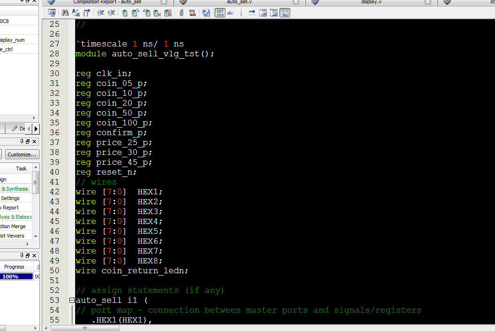Toggle the show whitespace ab/ icon

tap(231, 13)
